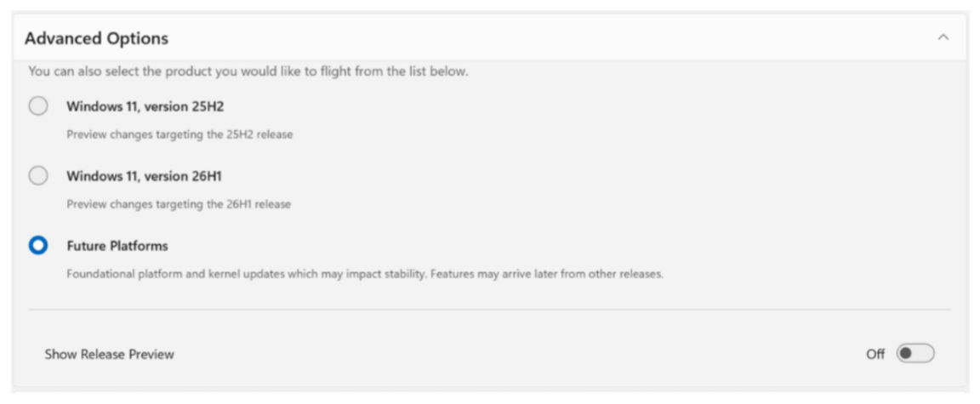
Task: Click the Advanced Options header title
Action: [96, 38]
